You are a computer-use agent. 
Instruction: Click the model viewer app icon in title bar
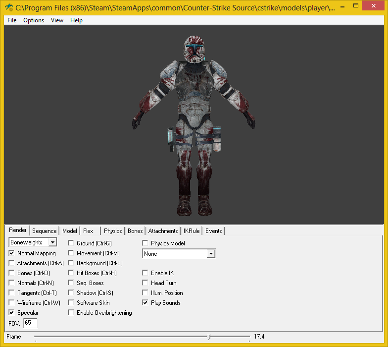click(9, 7)
